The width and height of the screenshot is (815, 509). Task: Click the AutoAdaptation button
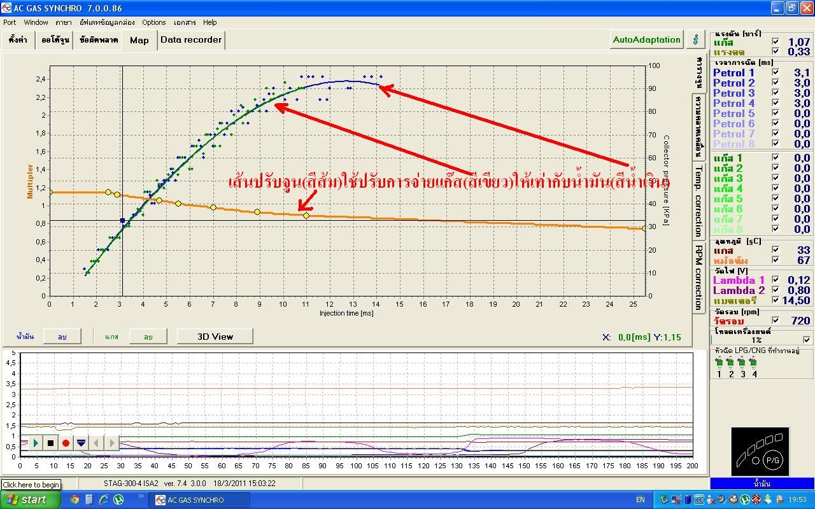pos(647,39)
